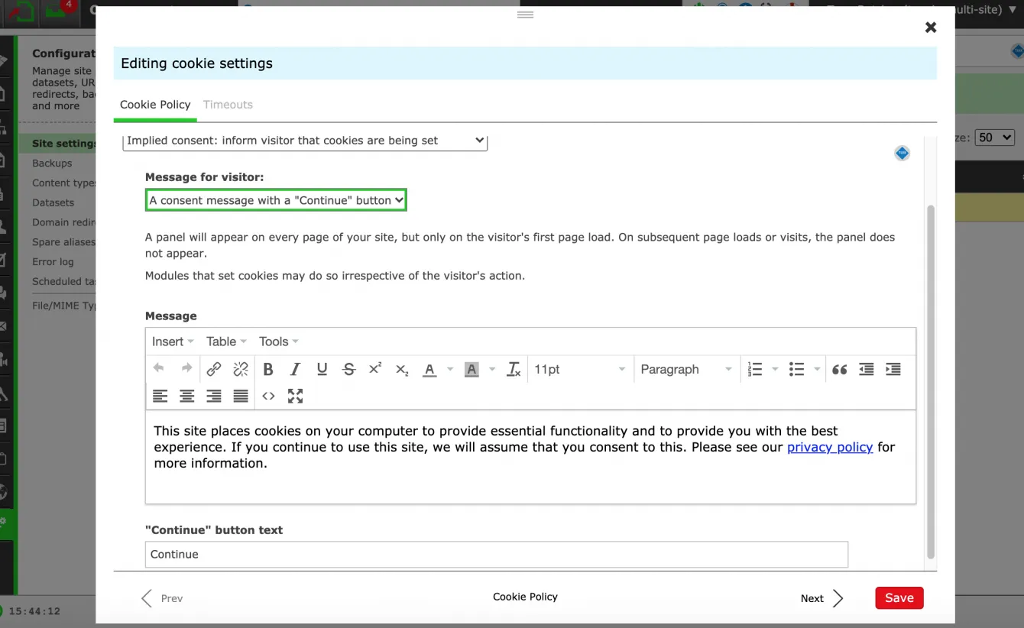Toggle fullscreen editor mode
This screenshot has height=628, width=1024.
point(296,396)
